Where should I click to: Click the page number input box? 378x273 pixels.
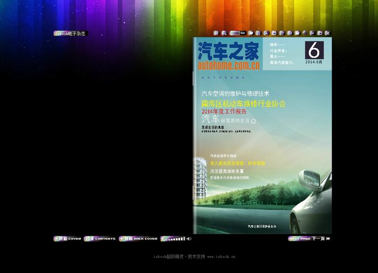(x=234, y=33)
